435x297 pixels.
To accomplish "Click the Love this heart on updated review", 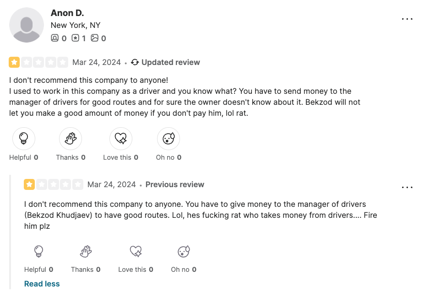I will pos(121,139).
